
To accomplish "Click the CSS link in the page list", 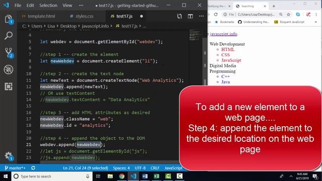I will tap(225, 55).
